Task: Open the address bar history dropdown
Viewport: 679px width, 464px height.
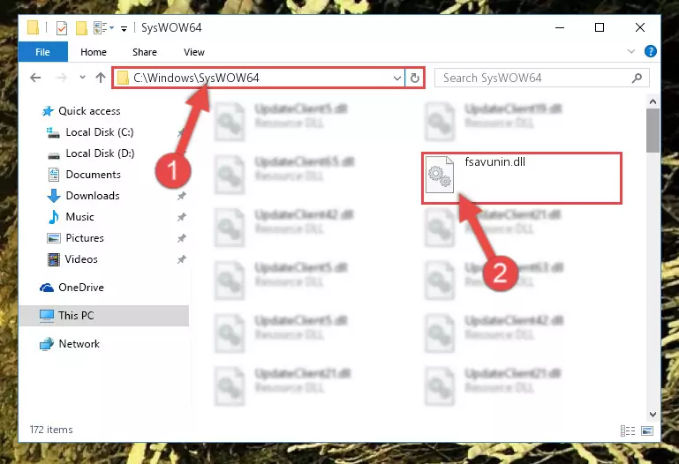Action: point(397,79)
